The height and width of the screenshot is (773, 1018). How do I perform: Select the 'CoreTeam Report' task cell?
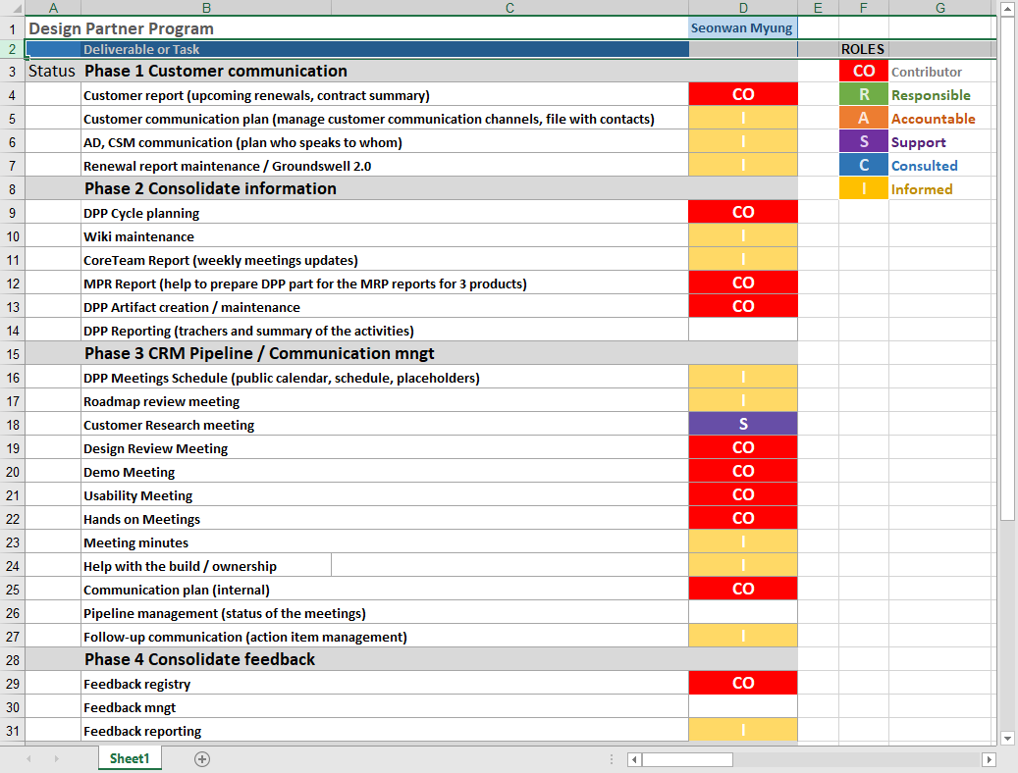pyautogui.click(x=385, y=260)
